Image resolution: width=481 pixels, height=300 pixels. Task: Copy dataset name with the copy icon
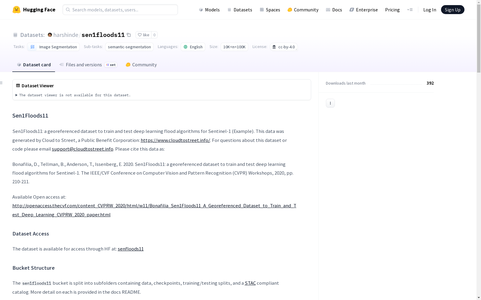[129, 35]
